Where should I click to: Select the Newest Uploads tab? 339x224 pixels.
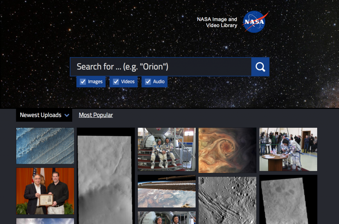point(40,115)
